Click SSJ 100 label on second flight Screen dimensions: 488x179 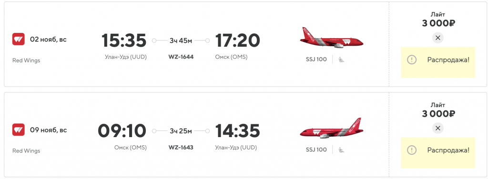[x=316, y=150]
